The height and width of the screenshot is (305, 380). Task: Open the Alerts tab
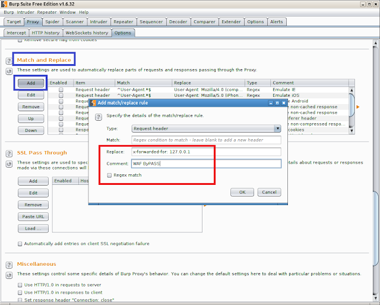[277, 22]
